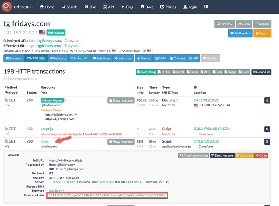Filter transactions by Image
This screenshot has height=206, width=279.
[x=231, y=72]
